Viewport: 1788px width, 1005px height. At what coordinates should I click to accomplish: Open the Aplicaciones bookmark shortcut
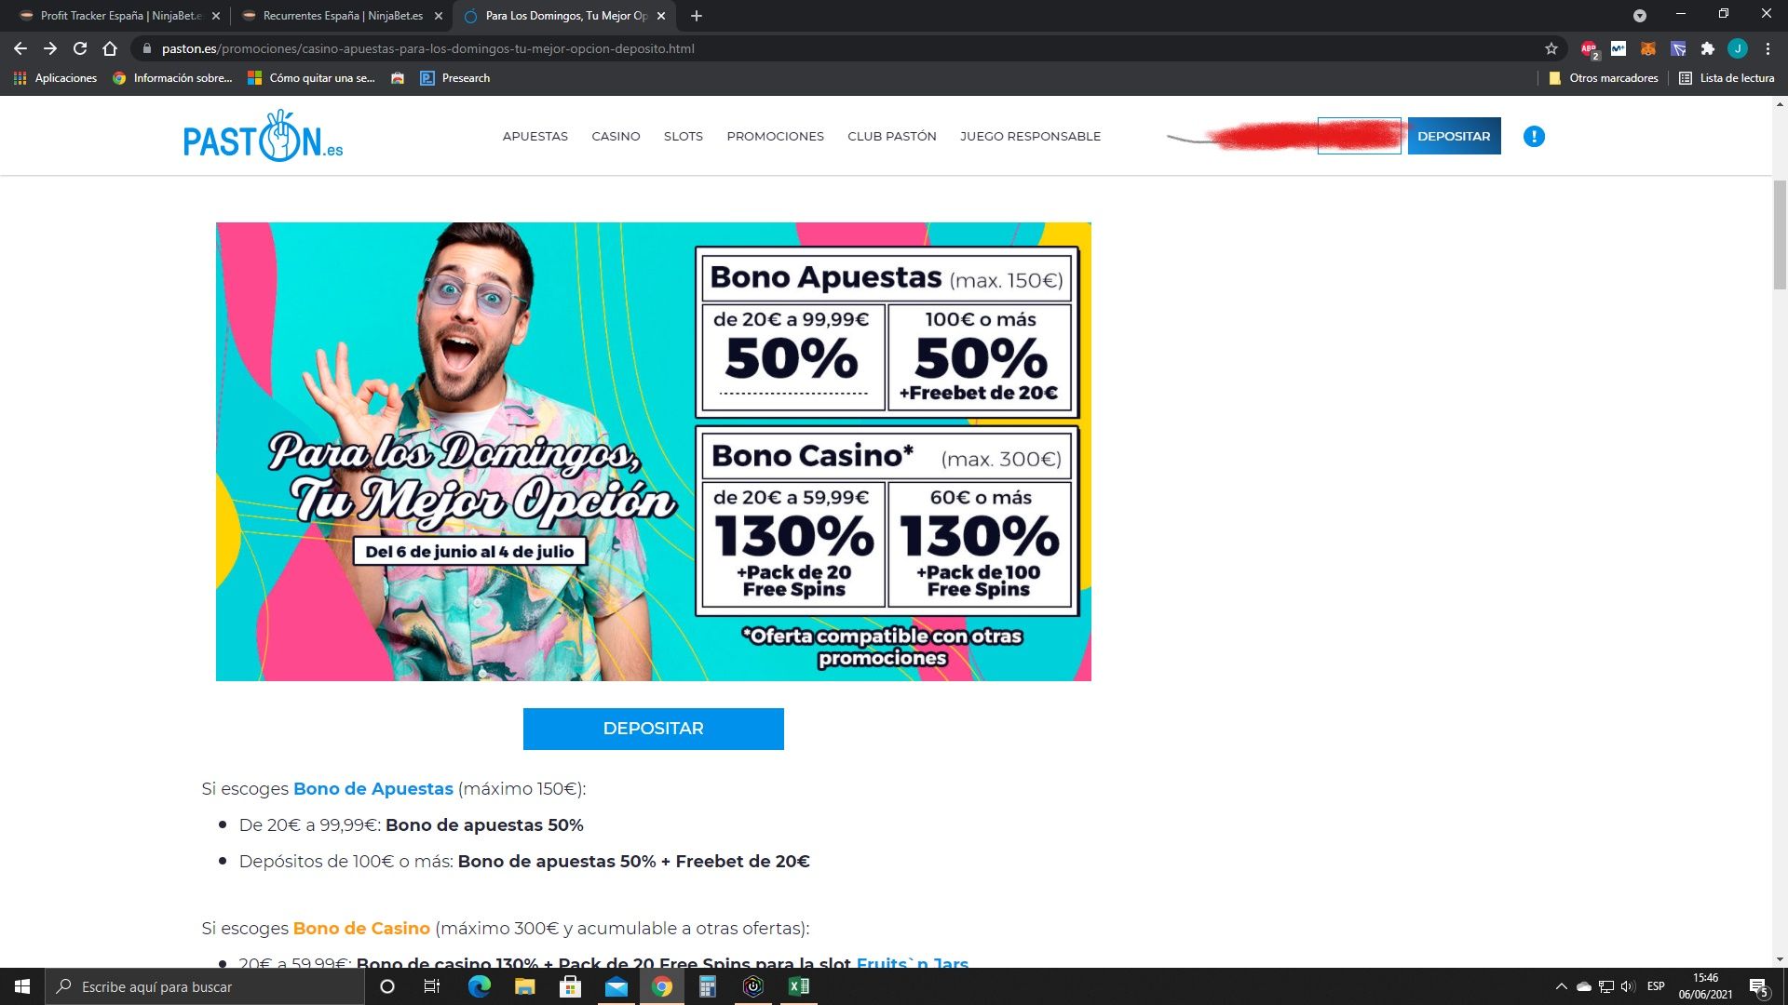tap(55, 78)
